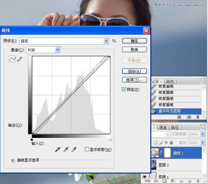Click the white point input slider

(110, 139)
